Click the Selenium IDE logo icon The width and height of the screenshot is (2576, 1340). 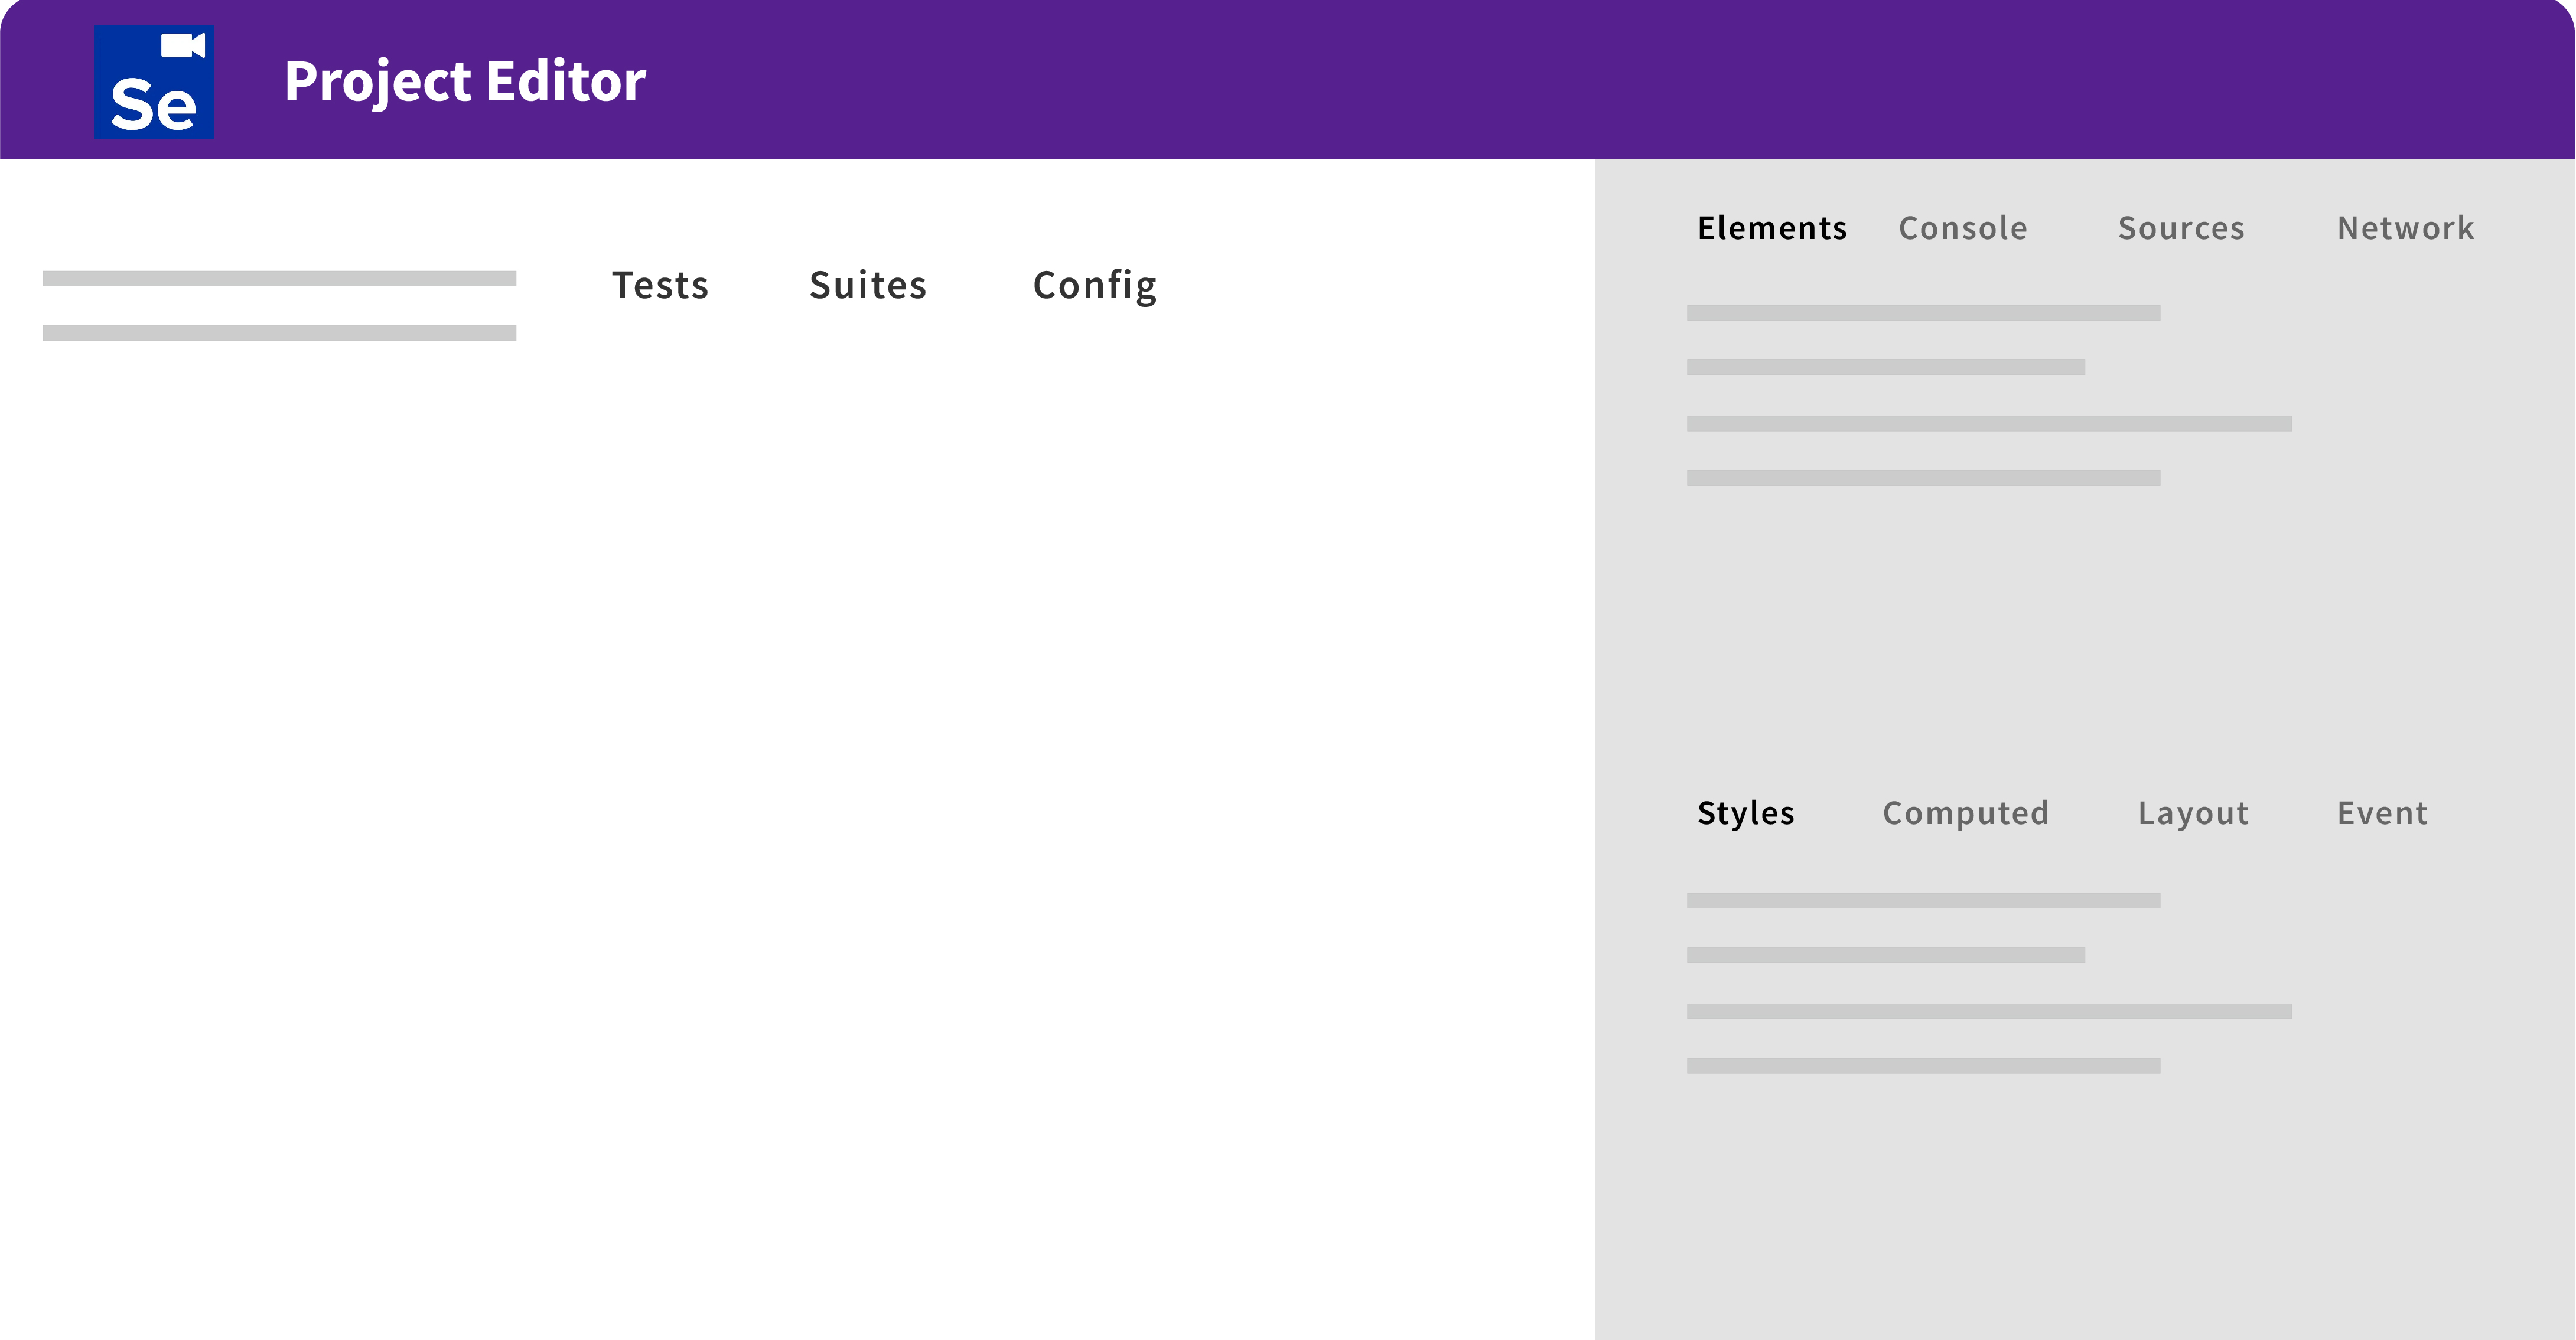pyautogui.click(x=153, y=82)
